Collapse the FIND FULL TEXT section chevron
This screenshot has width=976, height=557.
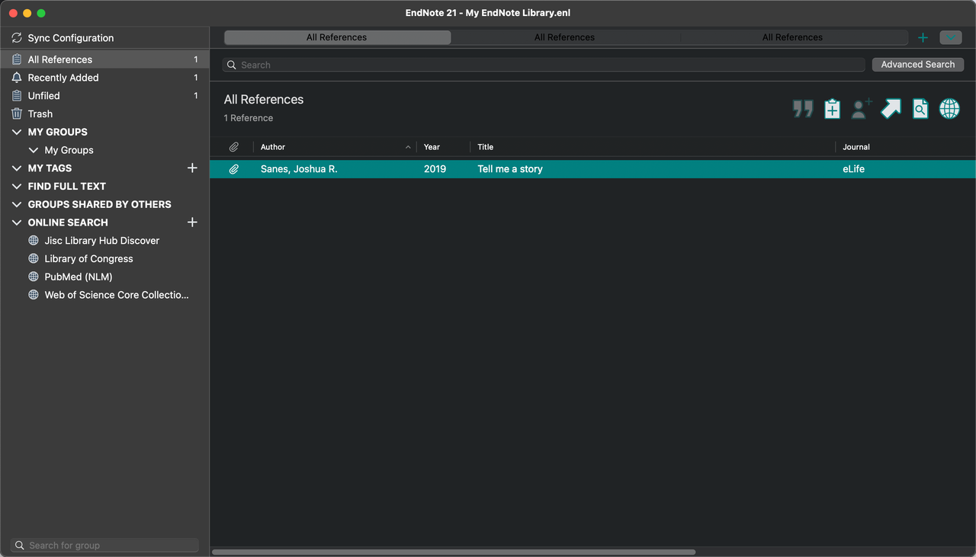point(17,187)
